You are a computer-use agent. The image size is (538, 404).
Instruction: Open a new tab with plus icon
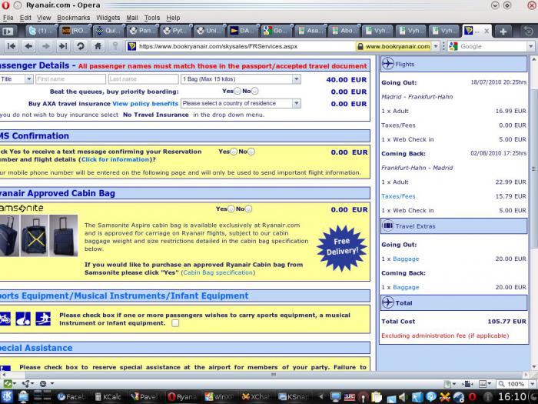point(503,32)
